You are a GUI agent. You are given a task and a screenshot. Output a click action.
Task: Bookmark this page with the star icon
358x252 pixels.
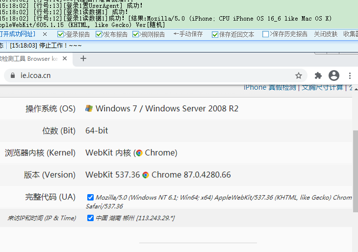pyautogui.click(x=298, y=76)
